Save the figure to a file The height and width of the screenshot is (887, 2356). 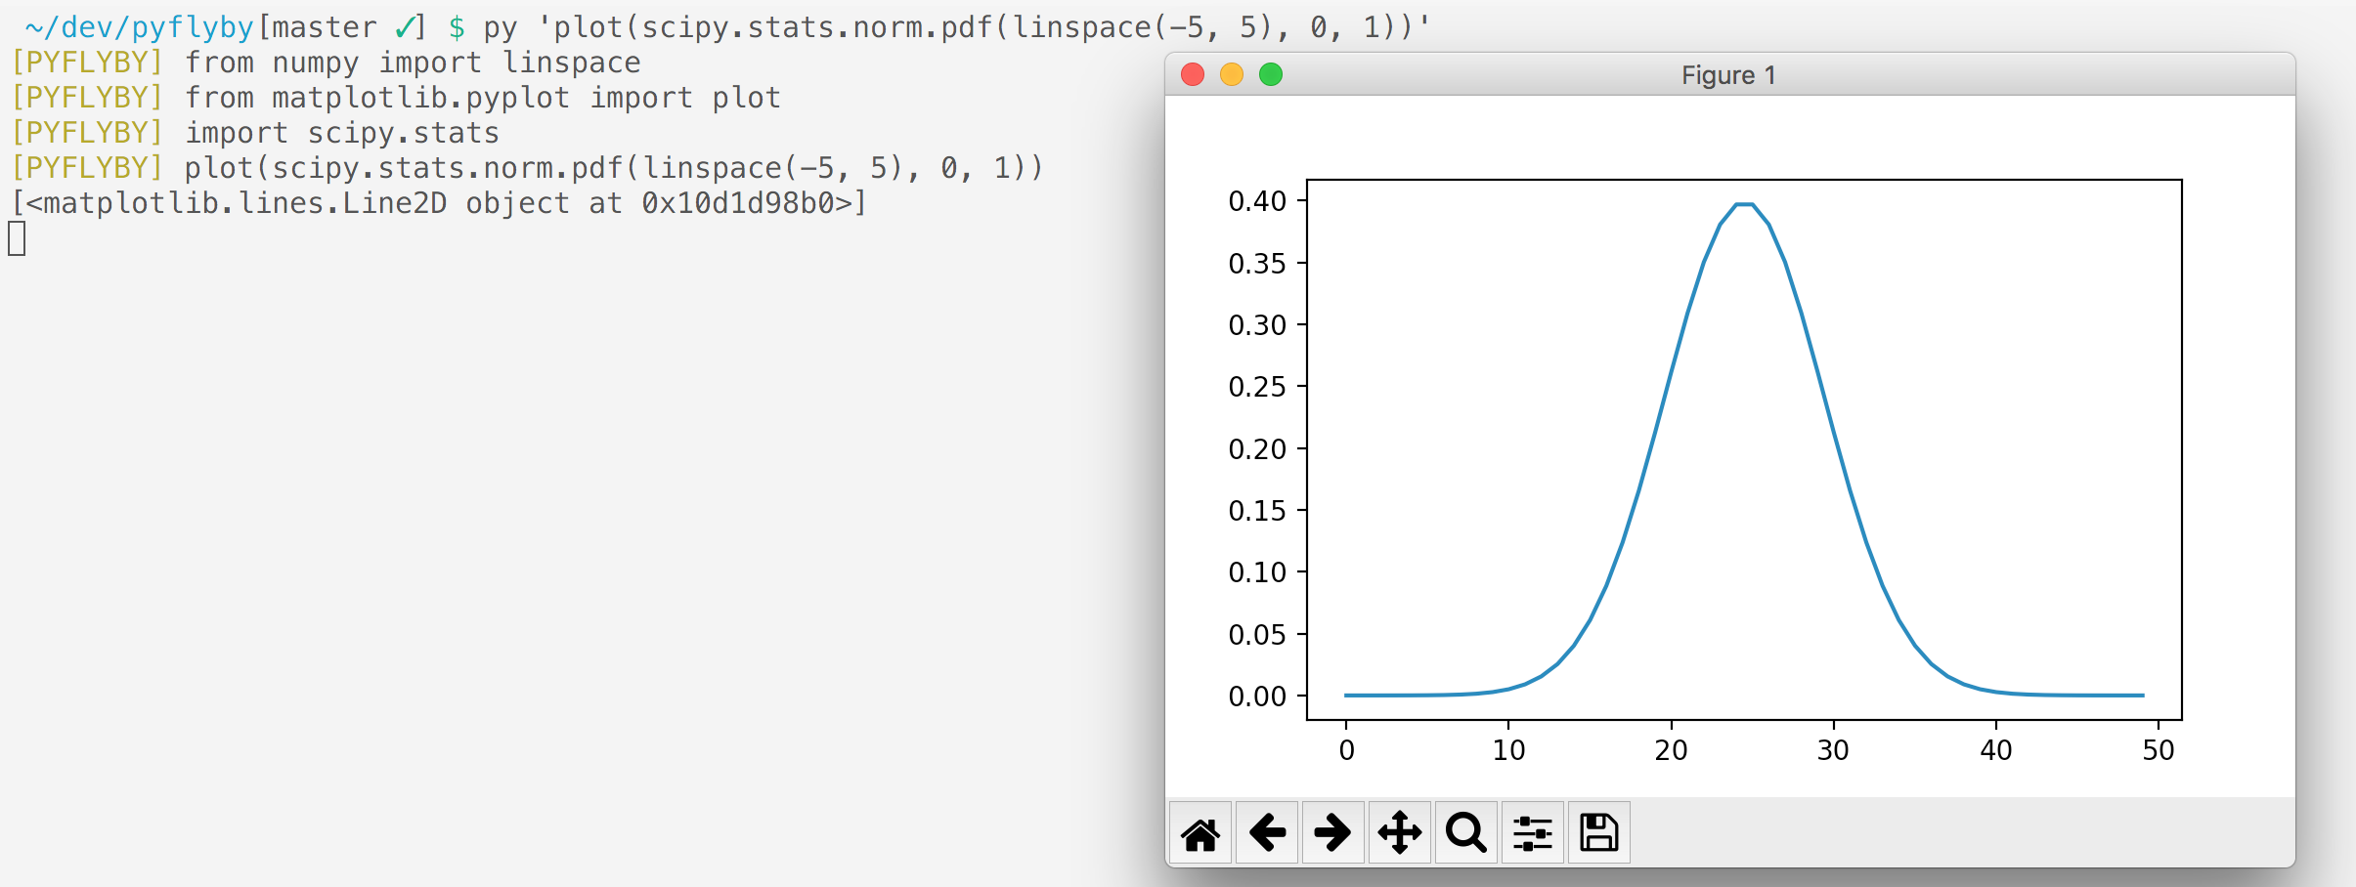(x=1598, y=831)
